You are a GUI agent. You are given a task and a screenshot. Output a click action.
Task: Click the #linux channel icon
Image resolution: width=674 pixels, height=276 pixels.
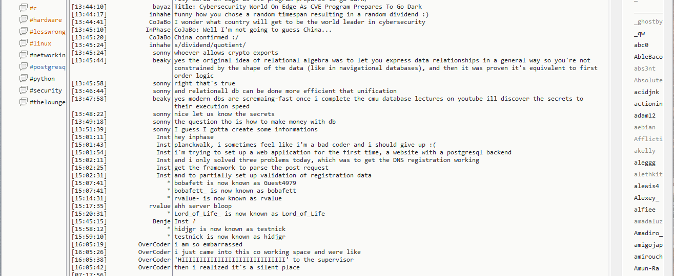coord(23,43)
